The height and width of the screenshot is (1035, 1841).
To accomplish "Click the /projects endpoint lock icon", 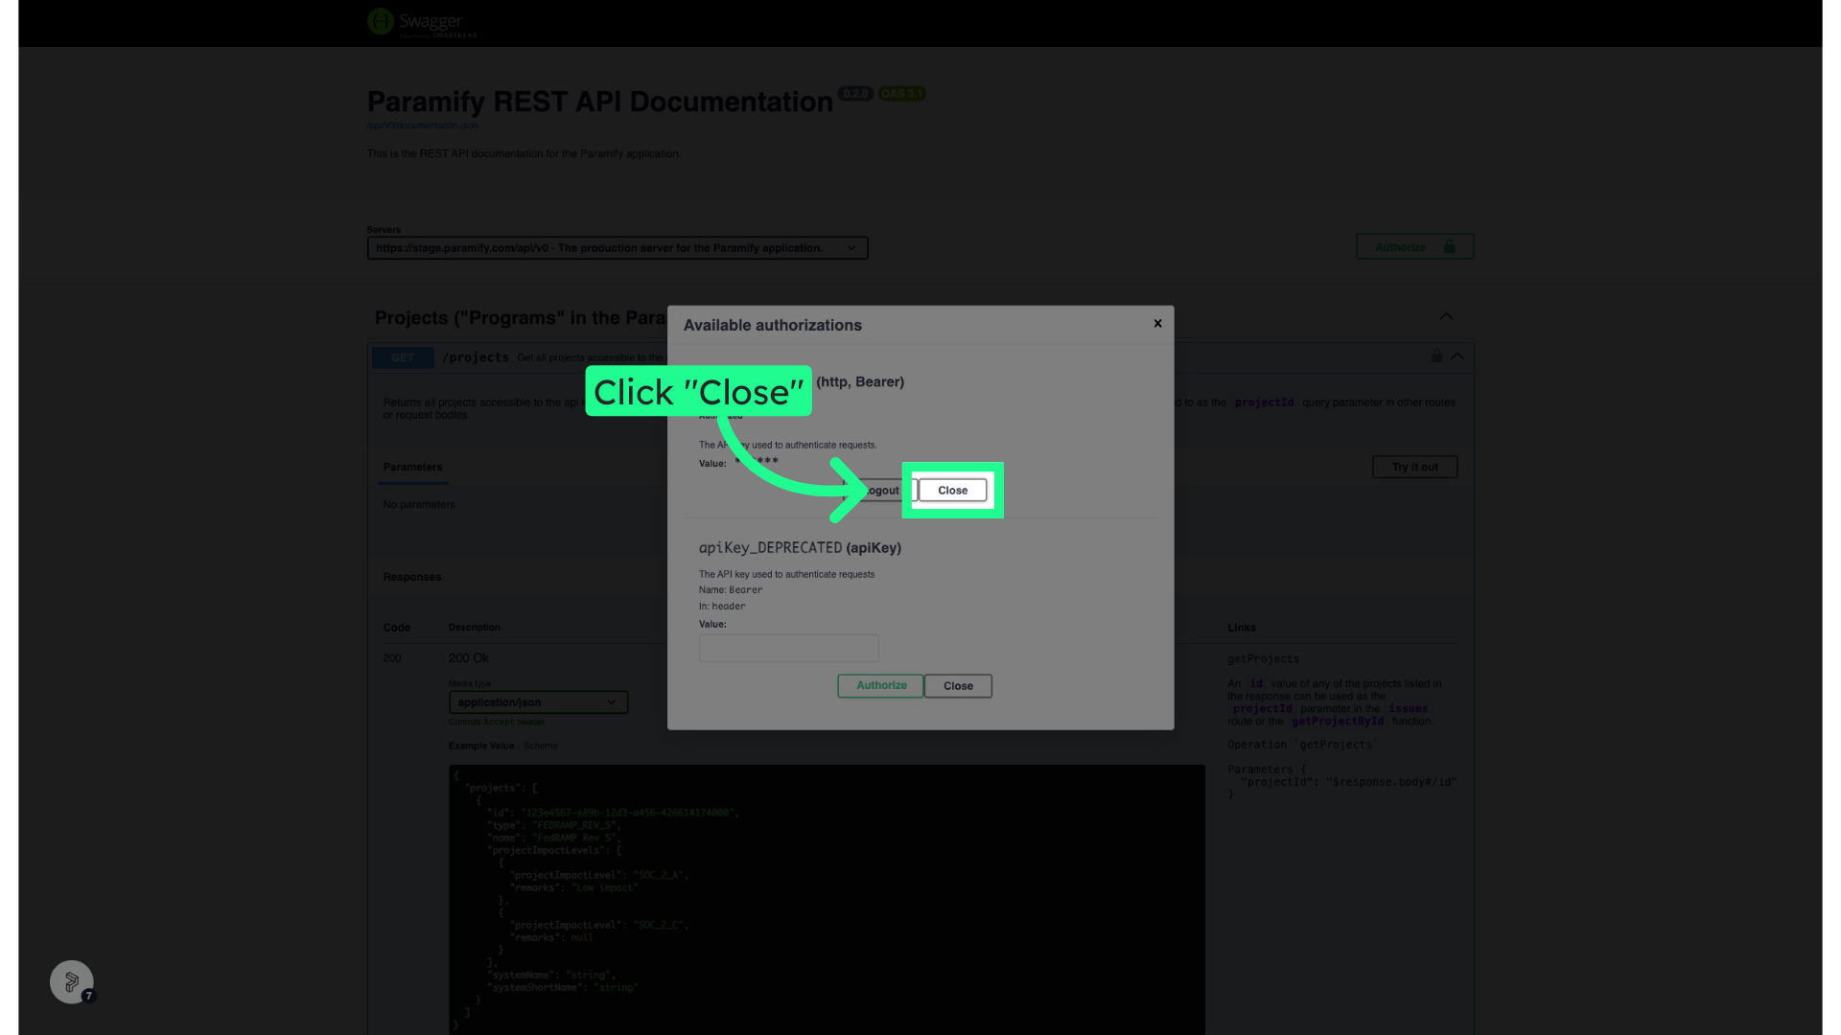I will (1436, 356).
